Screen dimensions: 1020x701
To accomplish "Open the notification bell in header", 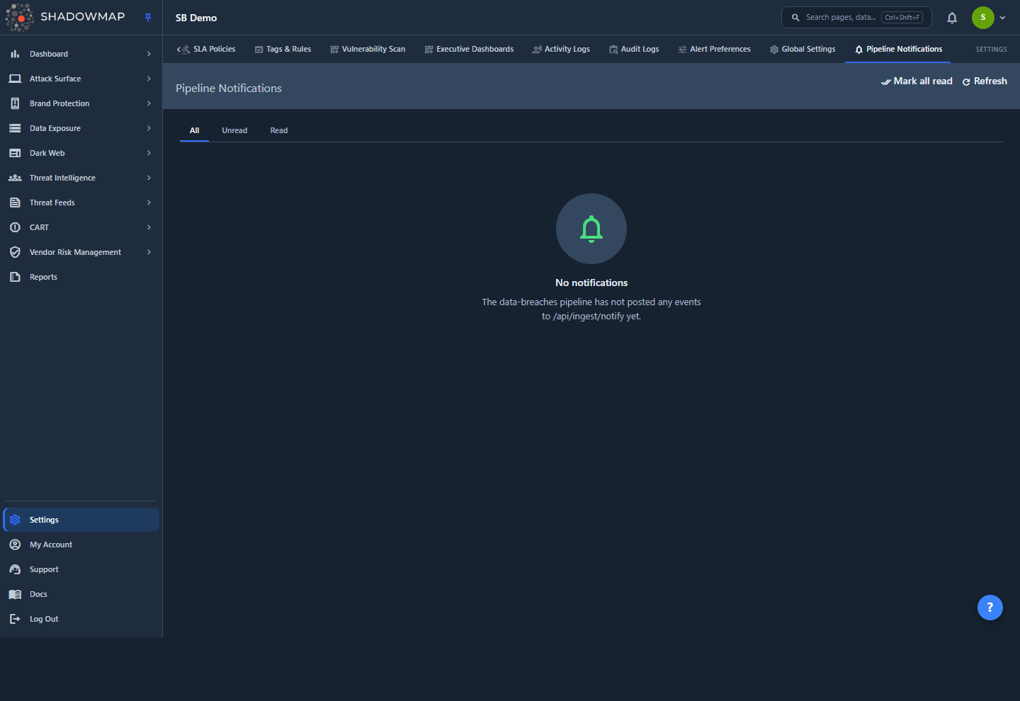I will point(952,18).
